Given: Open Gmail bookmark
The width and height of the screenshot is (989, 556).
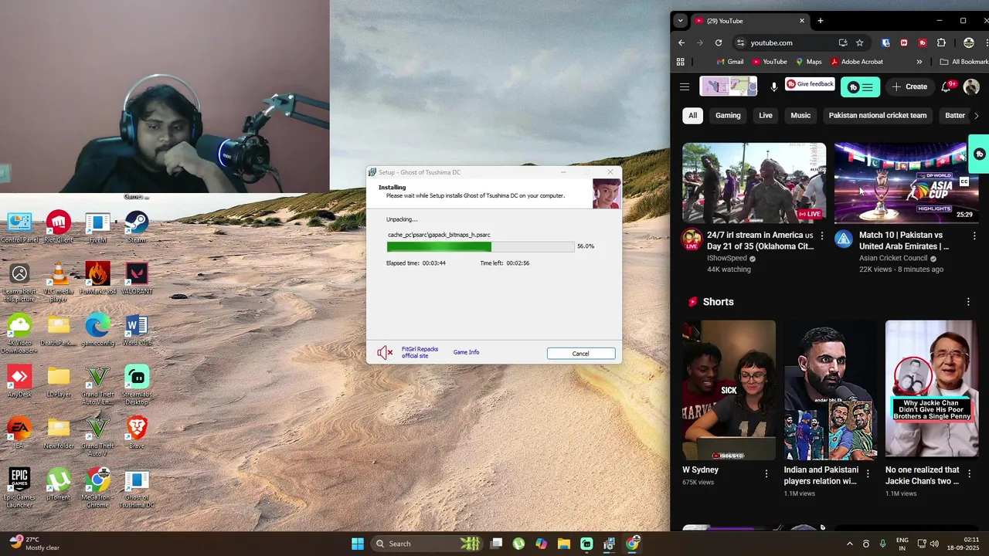Looking at the screenshot, I should point(729,62).
